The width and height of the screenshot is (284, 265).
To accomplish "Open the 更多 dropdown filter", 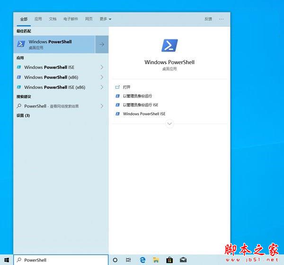I will pos(106,19).
